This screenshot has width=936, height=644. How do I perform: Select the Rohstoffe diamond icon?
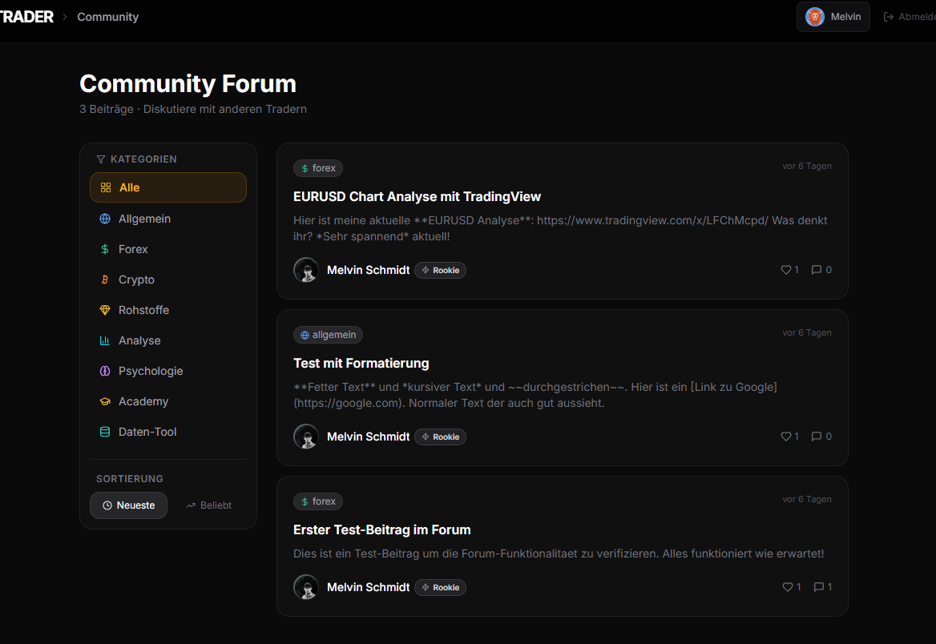(105, 310)
